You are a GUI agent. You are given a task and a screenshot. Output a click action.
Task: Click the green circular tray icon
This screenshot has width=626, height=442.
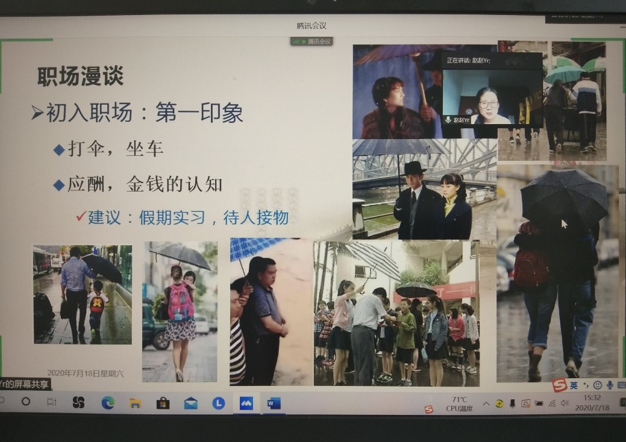pos(499,403)
